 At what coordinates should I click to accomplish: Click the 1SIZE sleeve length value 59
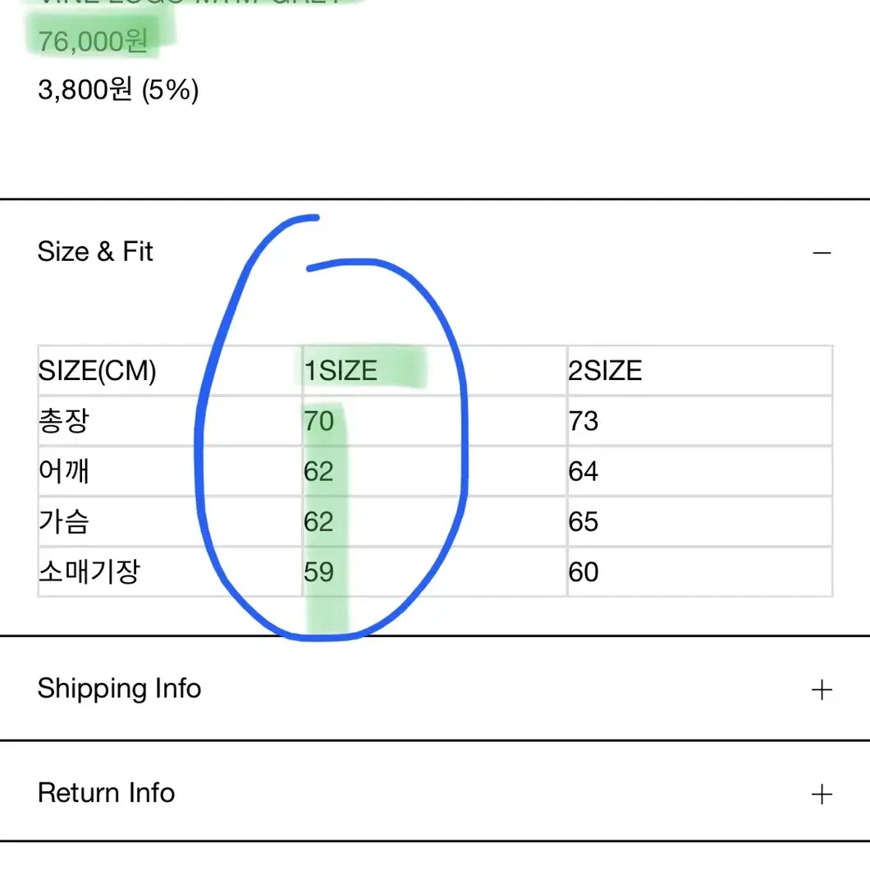coord(318,572)
